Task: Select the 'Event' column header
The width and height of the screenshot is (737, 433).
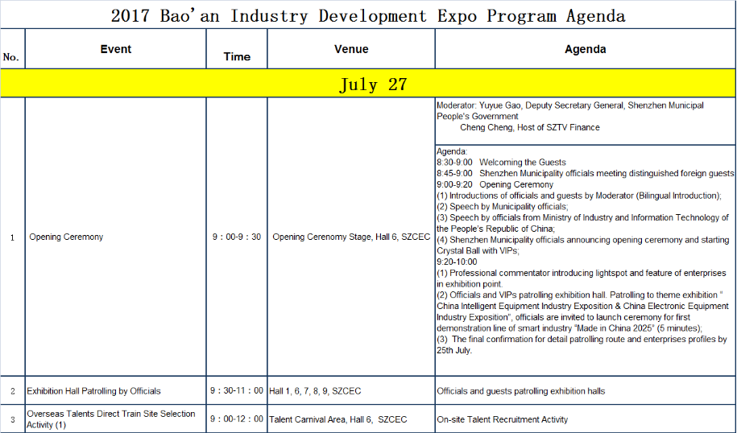Action: (116, 49)
